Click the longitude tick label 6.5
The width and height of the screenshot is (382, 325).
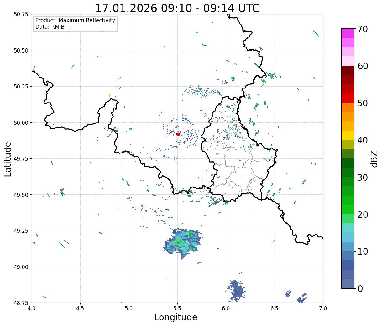pyautogui.click(x=275, y=308)
